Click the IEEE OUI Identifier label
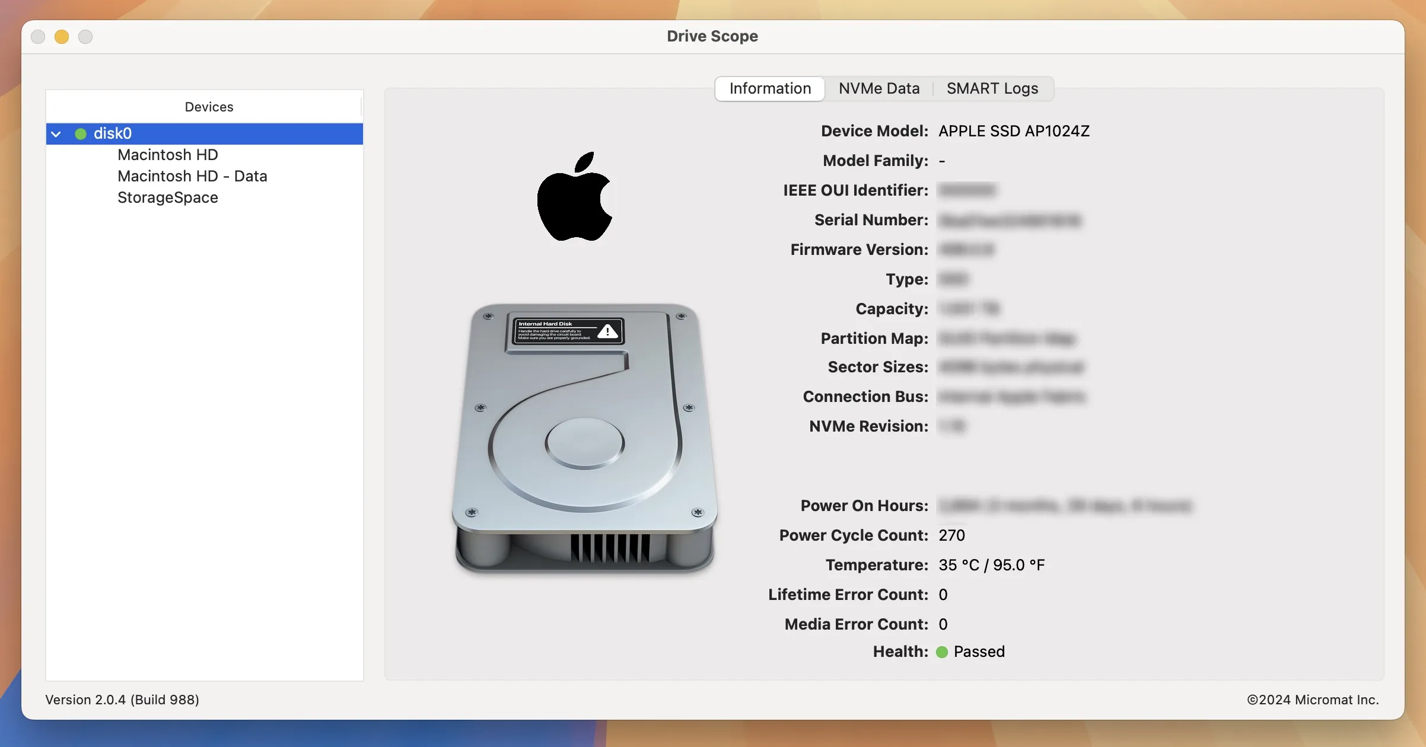The width and height of the screenshot is (1426, 747). pyautogui.click(x=855, y=190)
